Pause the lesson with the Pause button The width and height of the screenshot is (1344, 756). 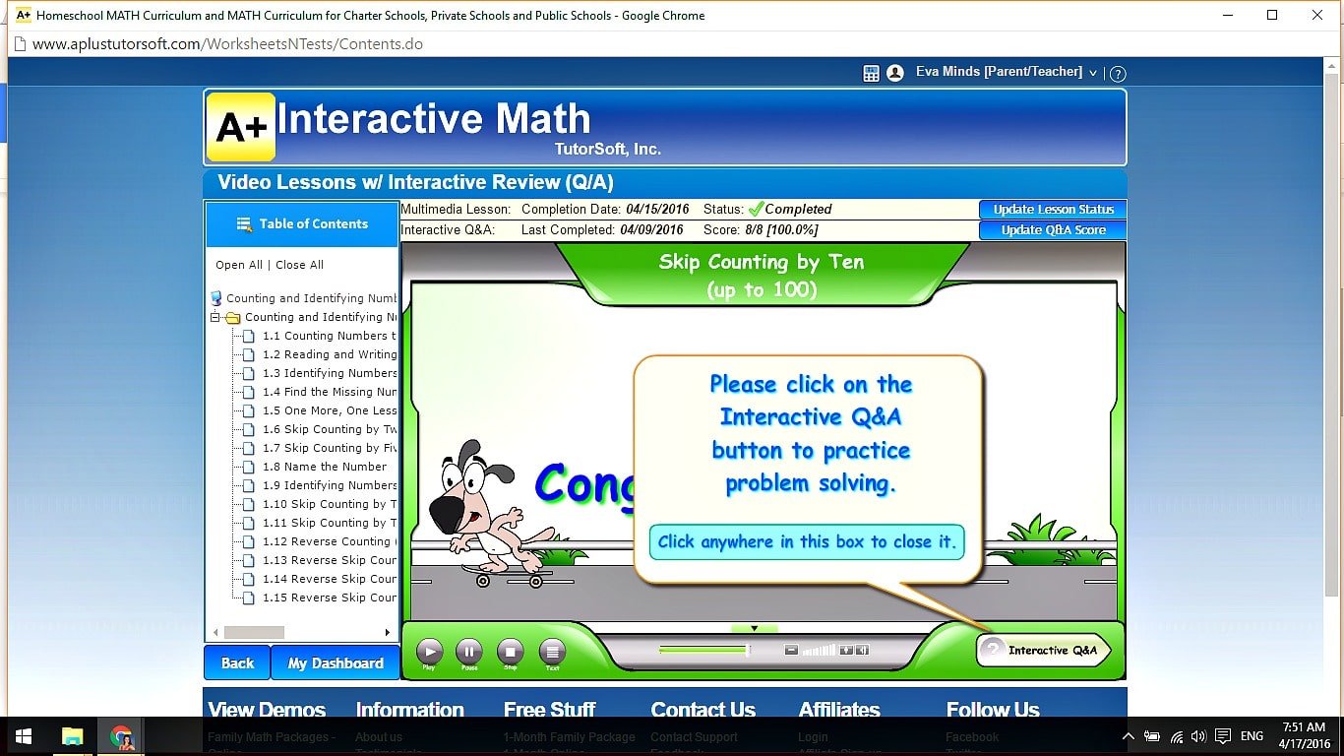469,651
